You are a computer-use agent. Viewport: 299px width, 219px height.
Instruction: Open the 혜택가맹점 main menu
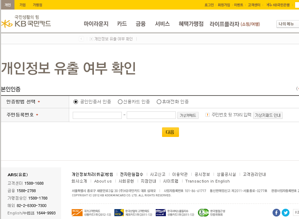[x=191, y=24]
